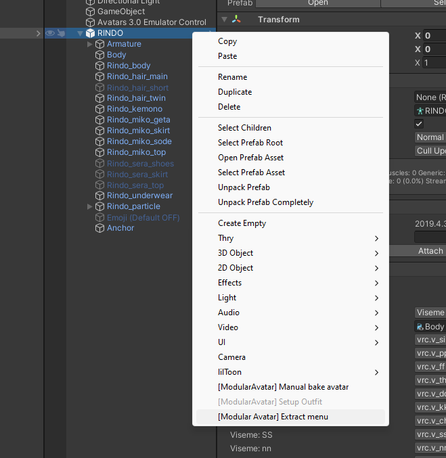Open the Light submenu
The width and height of the screenshot is (446, 458).
point(290,298)
